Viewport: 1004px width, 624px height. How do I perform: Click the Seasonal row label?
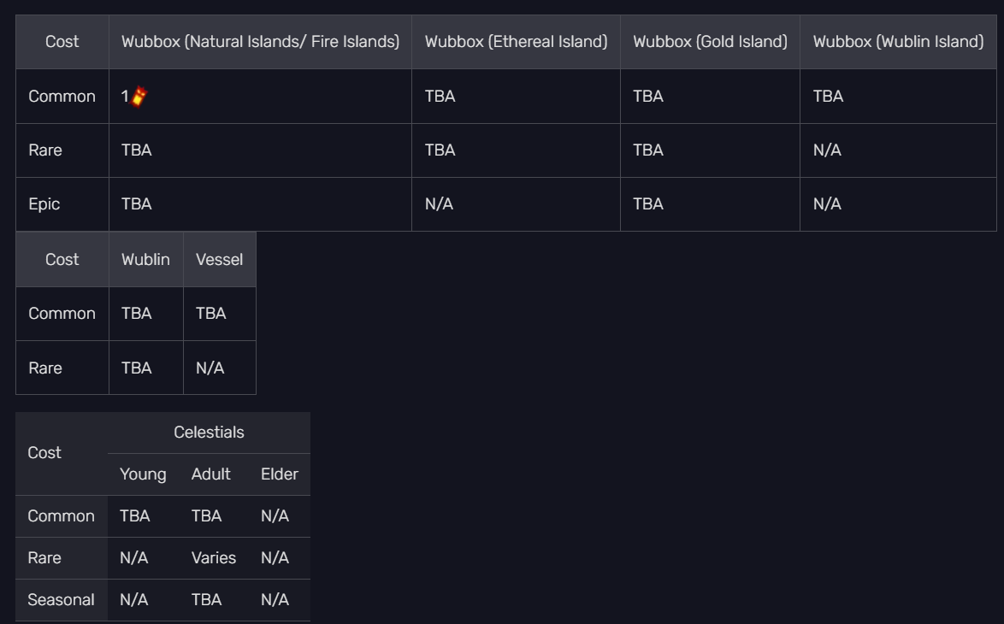(x=61, y=600)
